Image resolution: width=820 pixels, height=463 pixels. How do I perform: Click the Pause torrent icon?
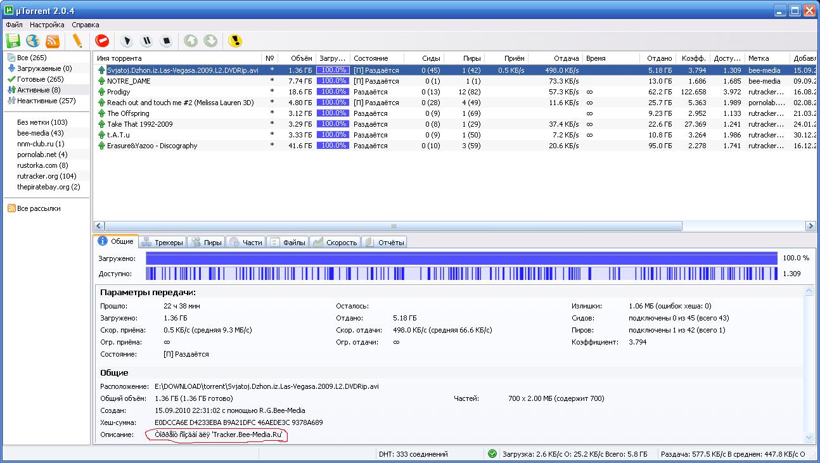(x=146, y=41)
